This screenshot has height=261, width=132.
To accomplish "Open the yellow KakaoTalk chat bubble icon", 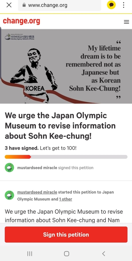I will (111, 5).
